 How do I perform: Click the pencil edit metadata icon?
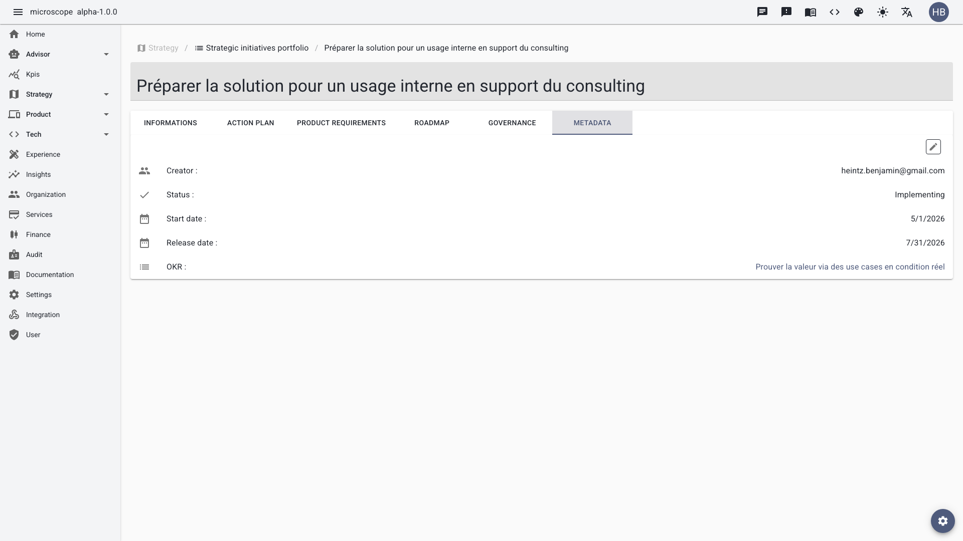pos(933,147)
